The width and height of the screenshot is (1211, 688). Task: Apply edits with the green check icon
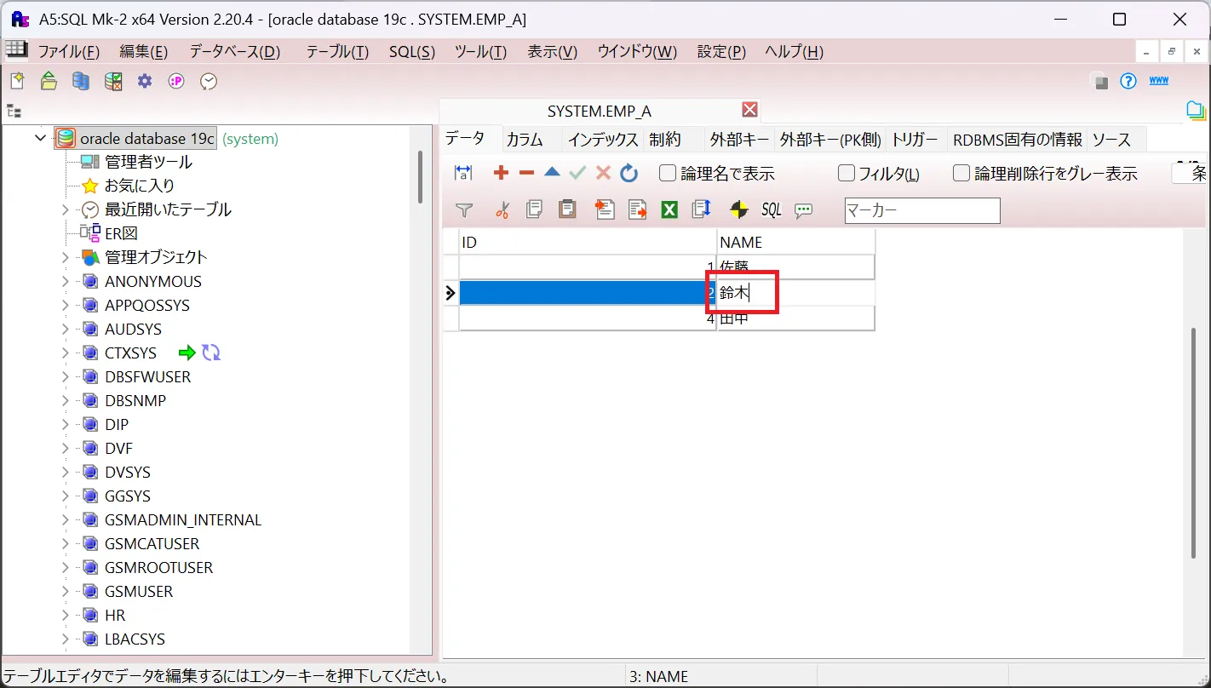click(x=577, y=172)
